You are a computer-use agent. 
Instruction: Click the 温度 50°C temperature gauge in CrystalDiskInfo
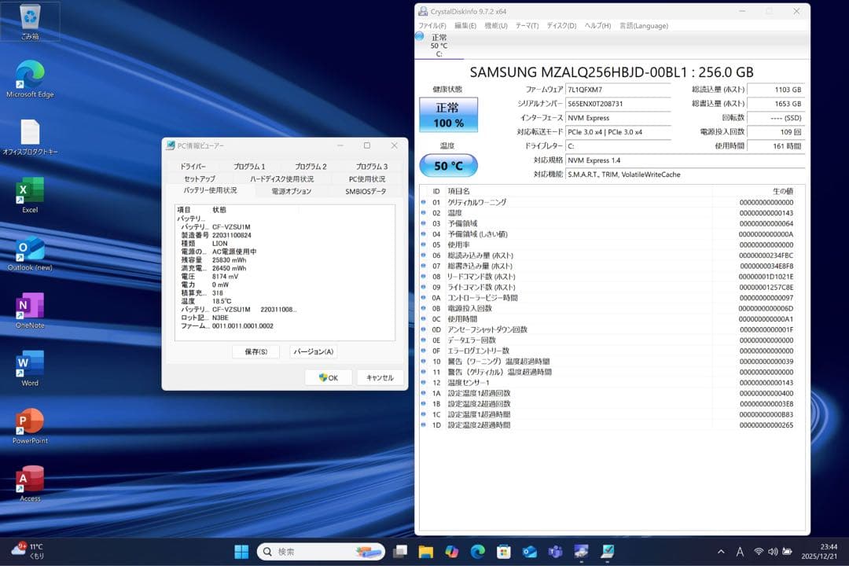(448, 165)
